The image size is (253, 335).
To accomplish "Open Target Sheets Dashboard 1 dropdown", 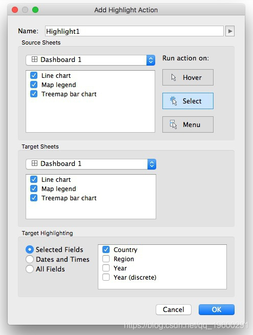I will (91, 164).
